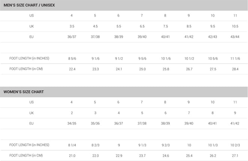This screenshot has width=248, height=161.
Task: Select men's foot length 25.8 cm
Action: [166, 69]
